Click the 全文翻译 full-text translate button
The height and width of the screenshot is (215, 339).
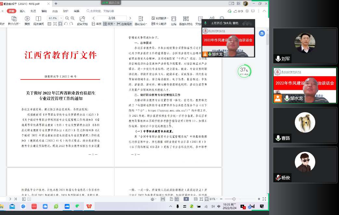pyautogui.click(x=159, y=24)
